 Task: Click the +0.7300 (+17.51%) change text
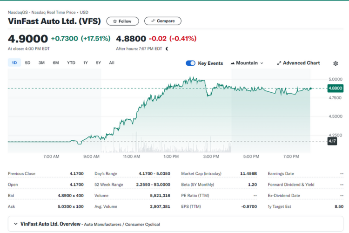point(81,39)
